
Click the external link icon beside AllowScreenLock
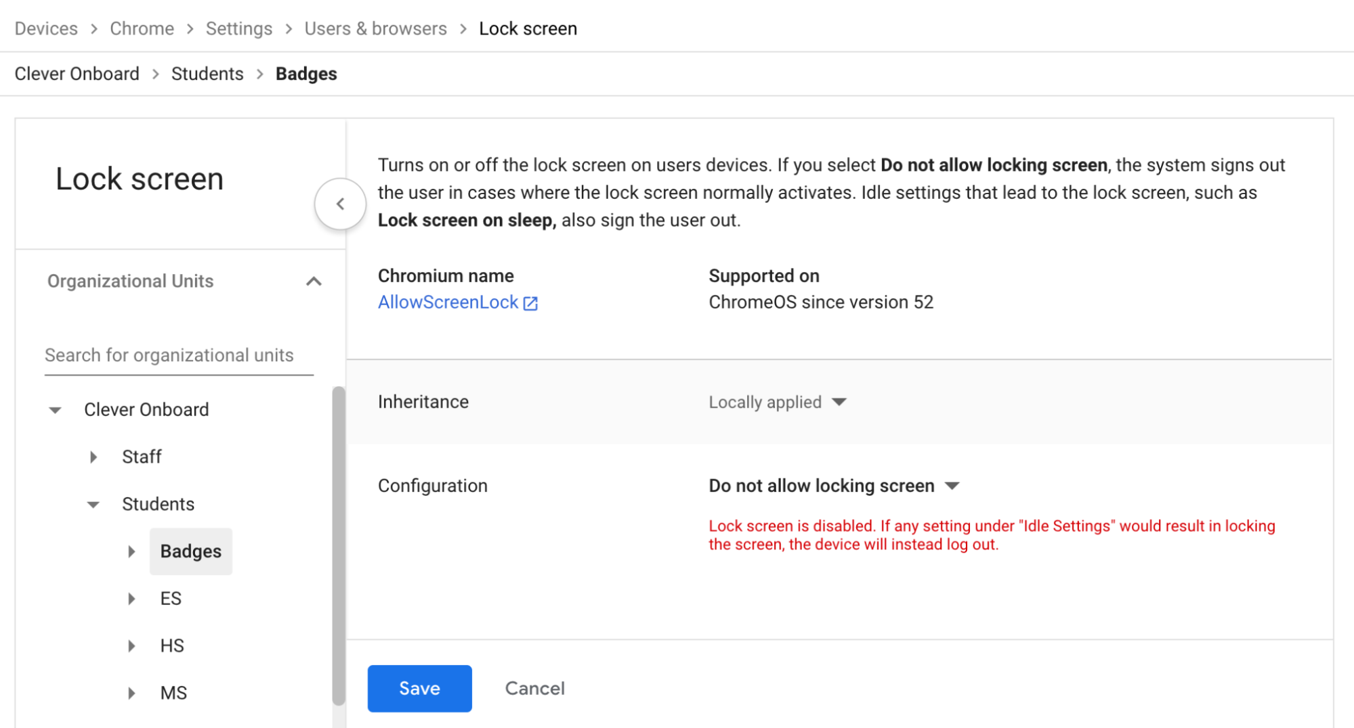pos(530,302)
